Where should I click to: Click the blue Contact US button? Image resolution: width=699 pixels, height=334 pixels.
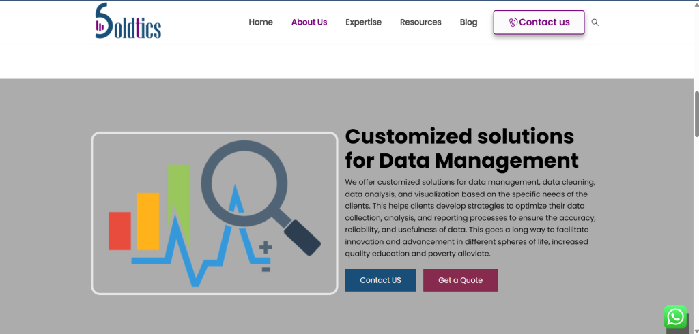[x=380, y=280]
